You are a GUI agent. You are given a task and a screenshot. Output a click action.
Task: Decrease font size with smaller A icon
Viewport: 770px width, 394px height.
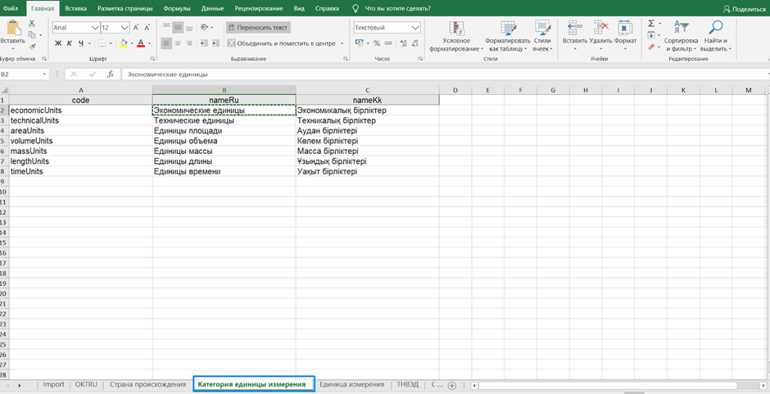click(147, 28)
